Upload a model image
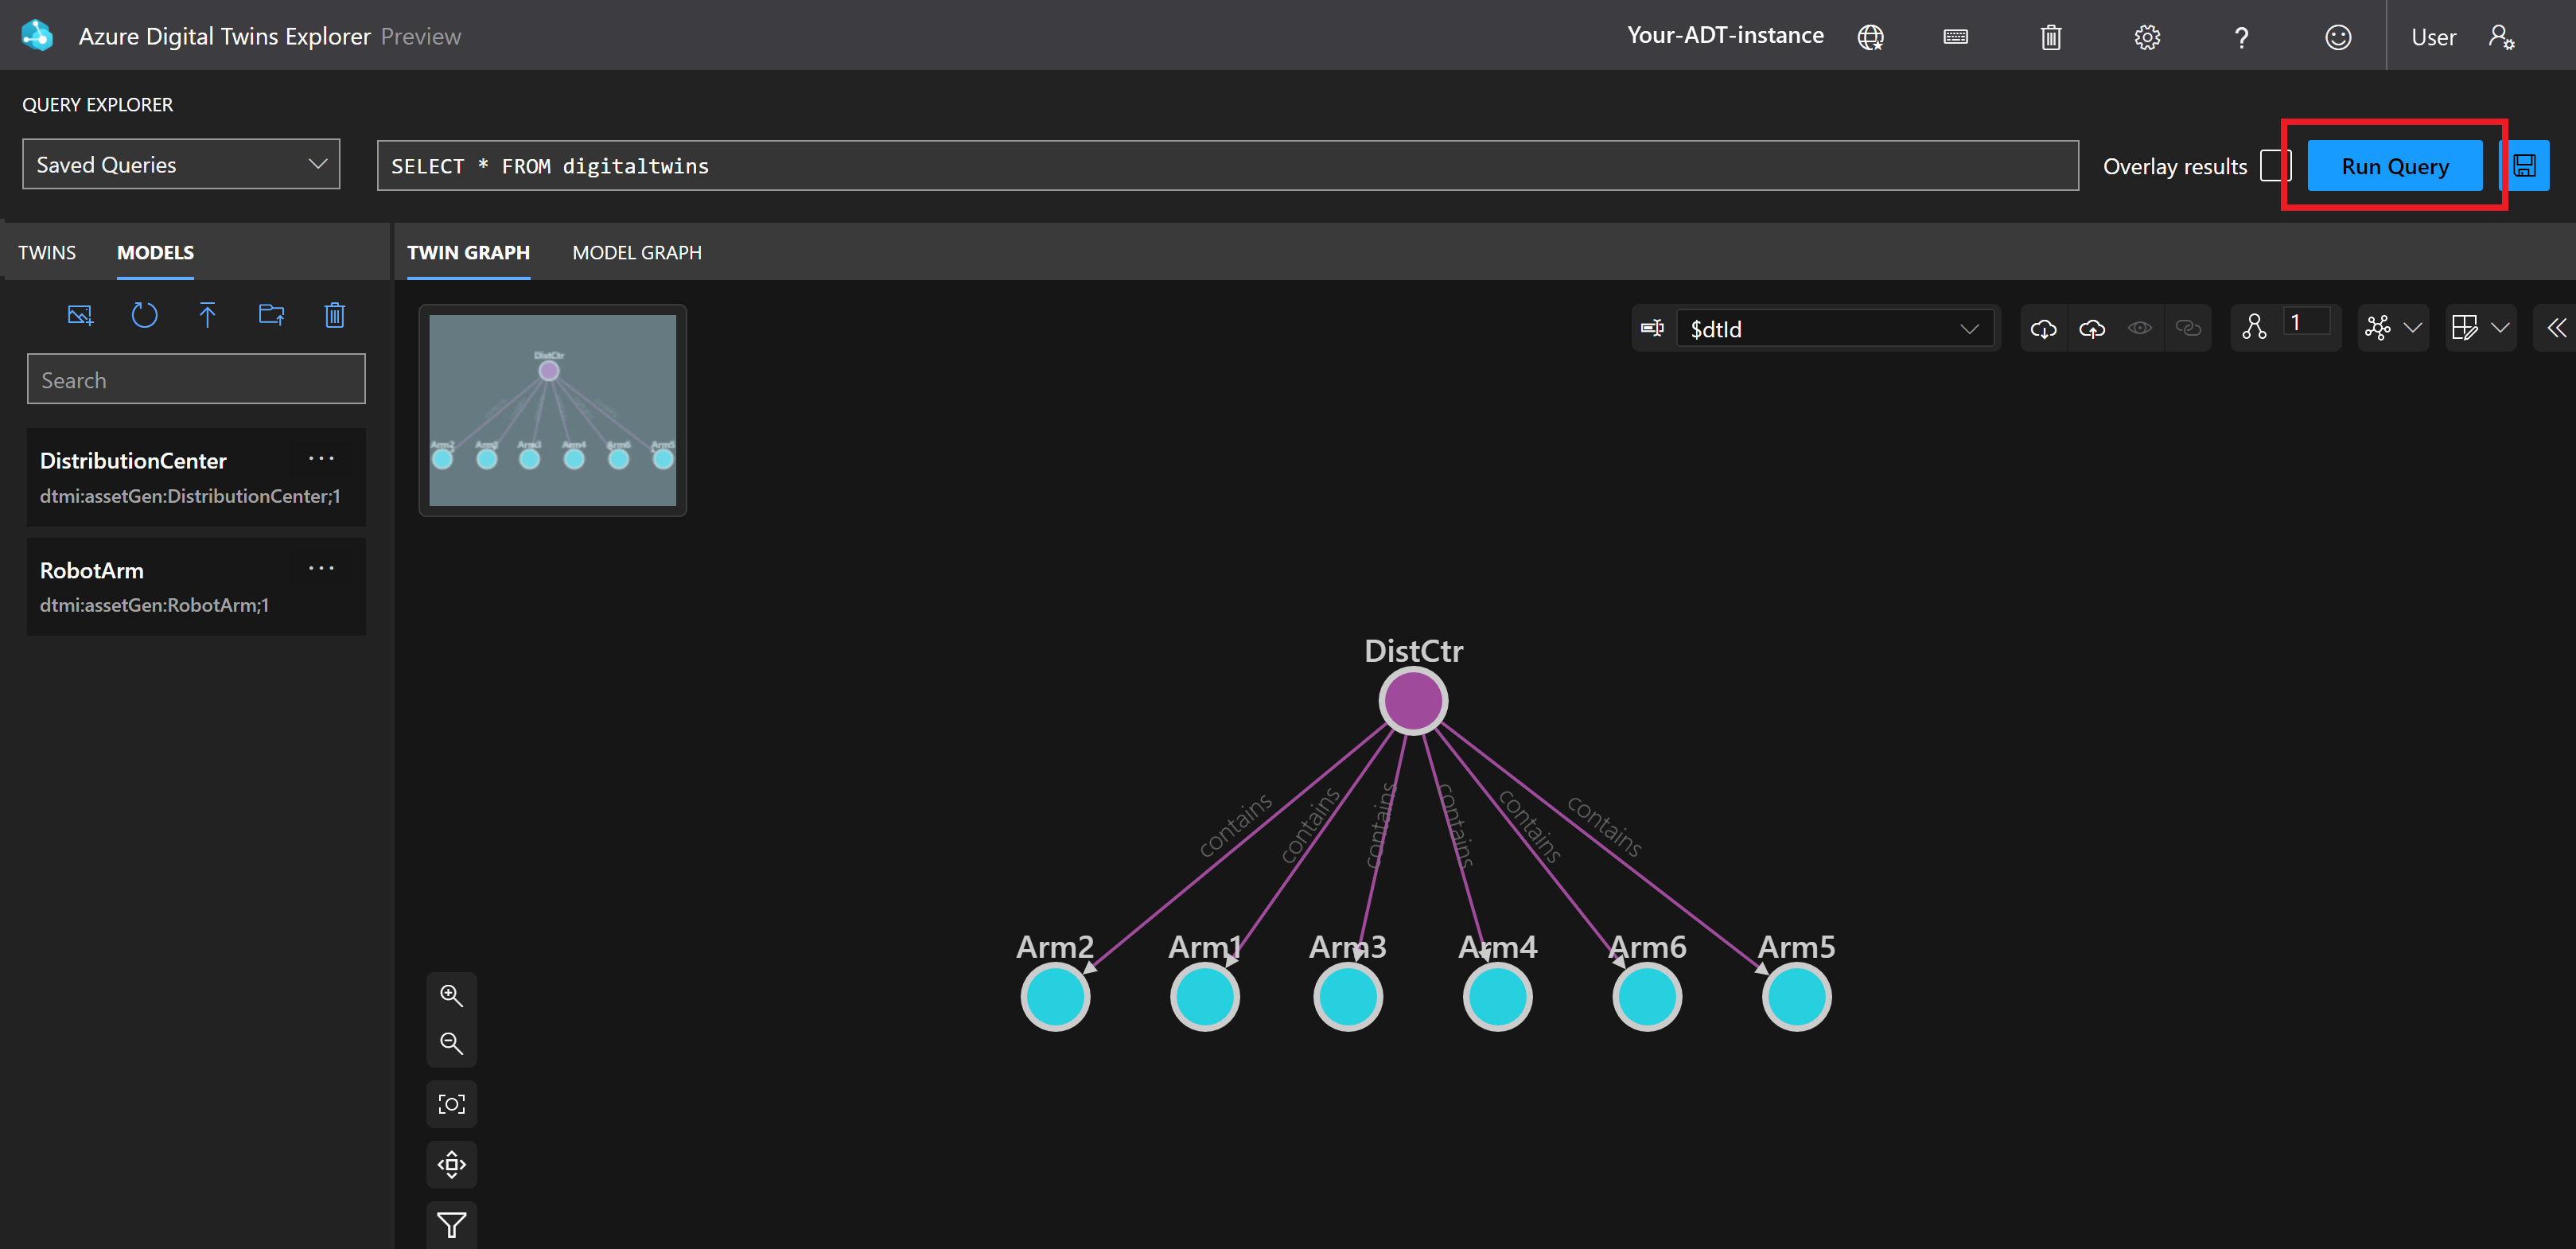Viewport: 2576px width, 1249px height. 80,314
